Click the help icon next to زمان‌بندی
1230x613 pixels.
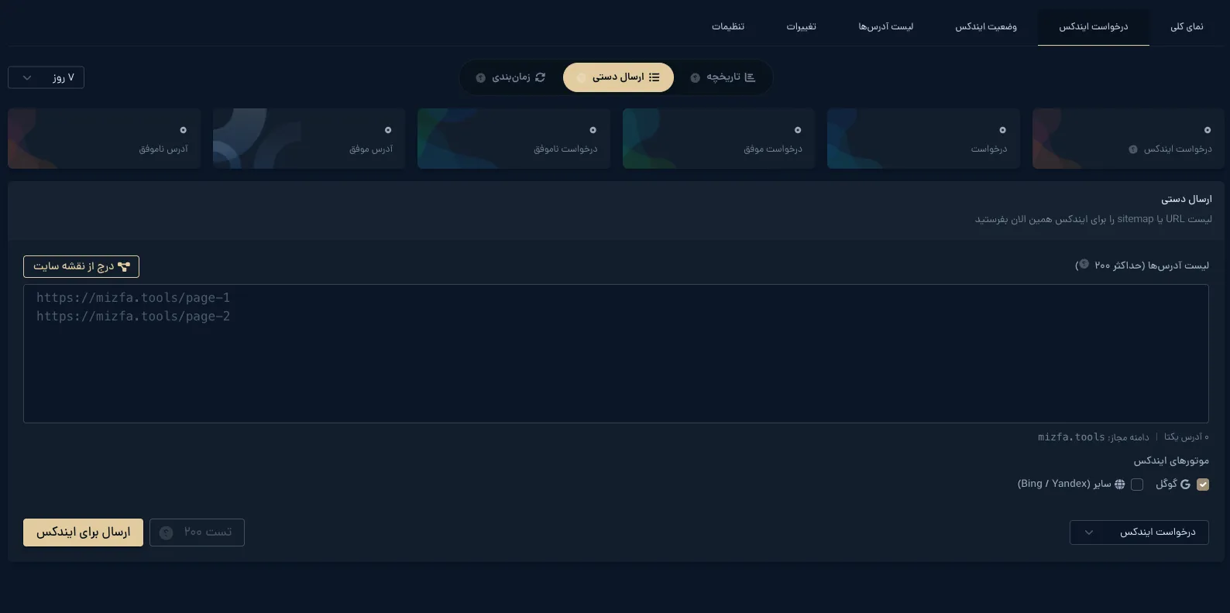point(480,78)
